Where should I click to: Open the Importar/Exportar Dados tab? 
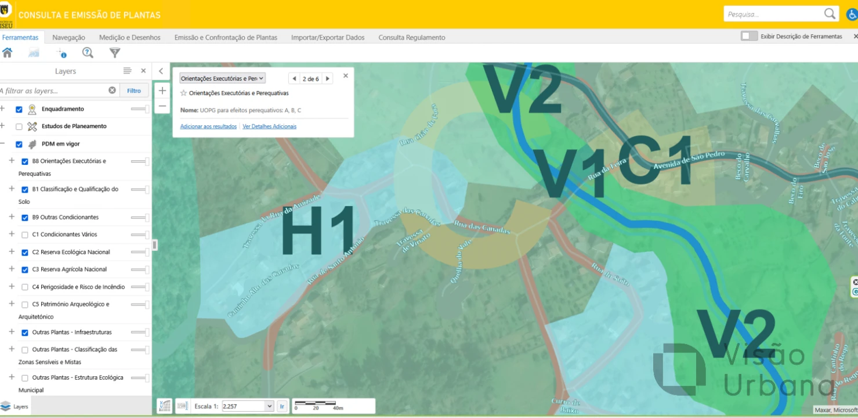pos(328,37)
